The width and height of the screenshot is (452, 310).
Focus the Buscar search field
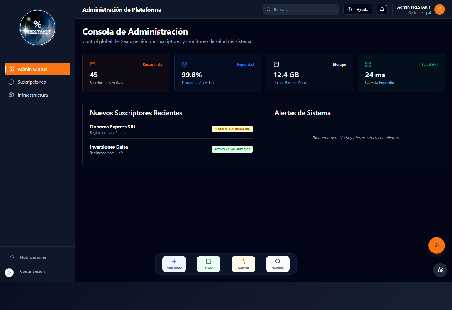(301, 9)
